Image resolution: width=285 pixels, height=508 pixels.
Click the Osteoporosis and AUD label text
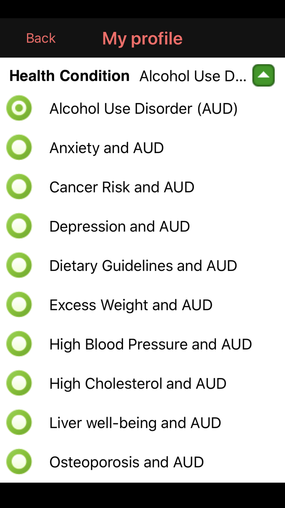[x=127, y=462]
